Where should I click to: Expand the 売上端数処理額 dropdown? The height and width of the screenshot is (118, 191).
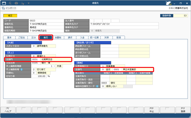point(54,66)
